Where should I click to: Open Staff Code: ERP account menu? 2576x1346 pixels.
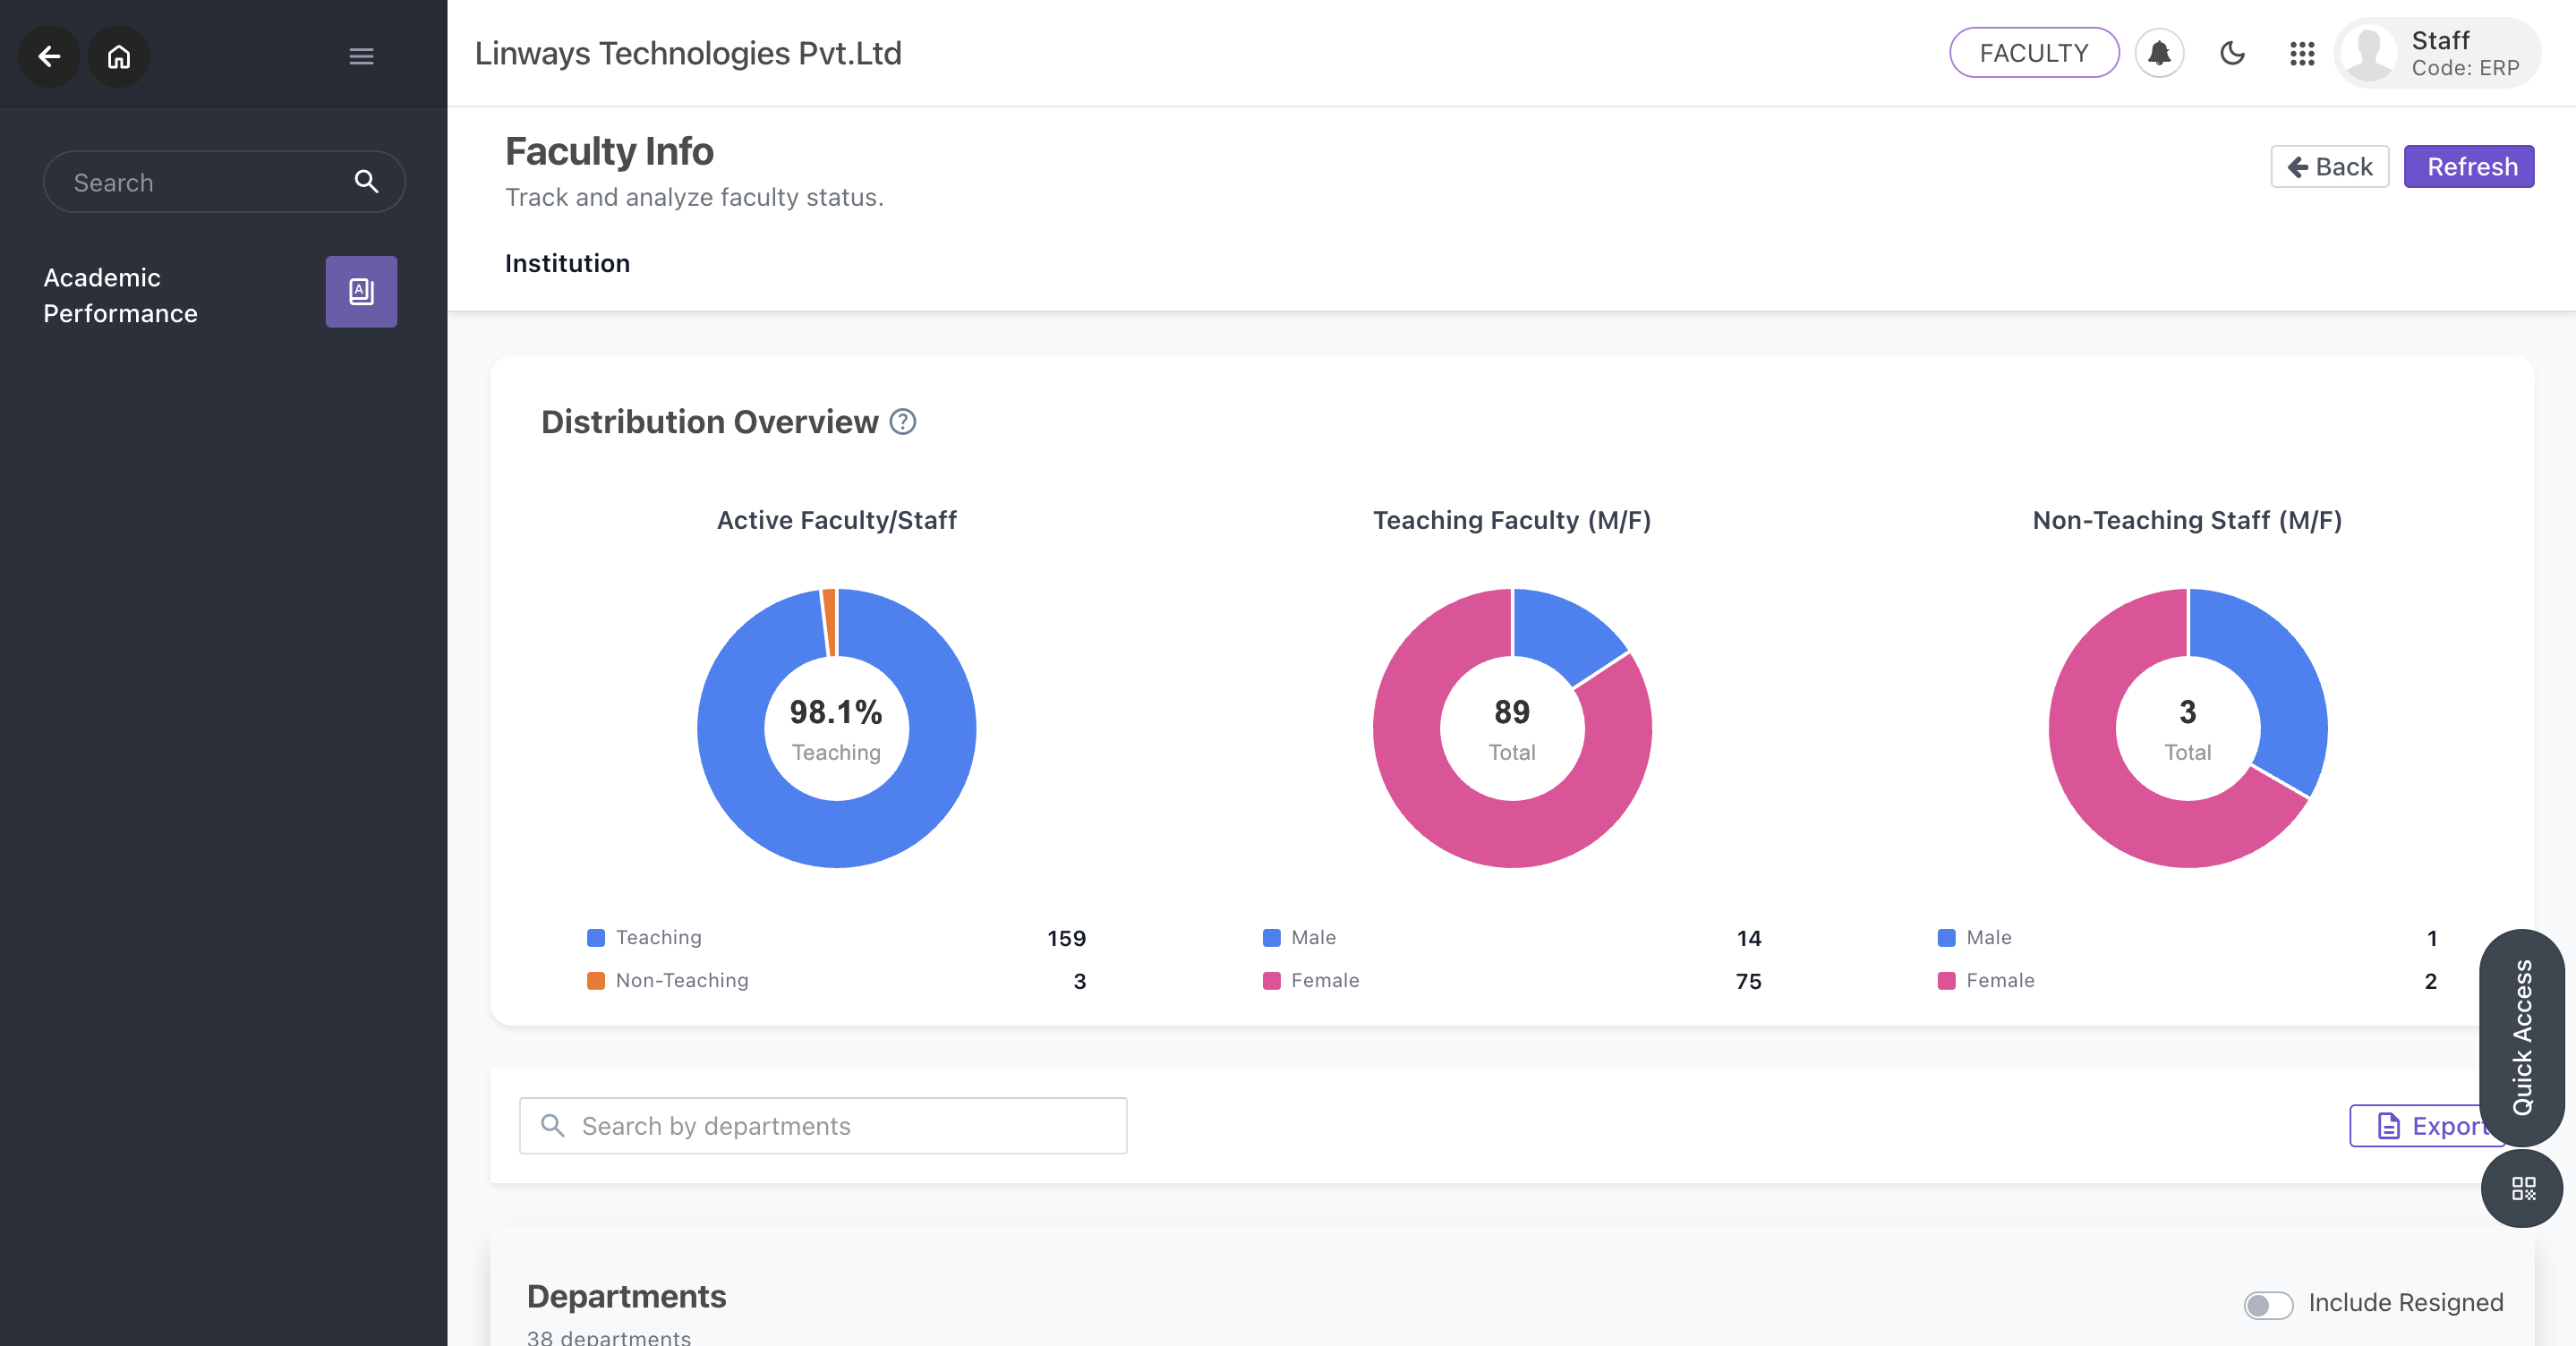[2437, 53]
